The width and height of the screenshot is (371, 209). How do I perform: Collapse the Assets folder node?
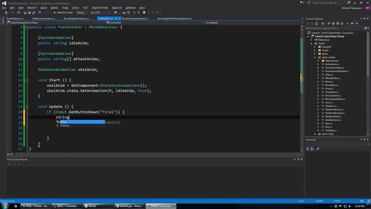[x=311, y=44]
